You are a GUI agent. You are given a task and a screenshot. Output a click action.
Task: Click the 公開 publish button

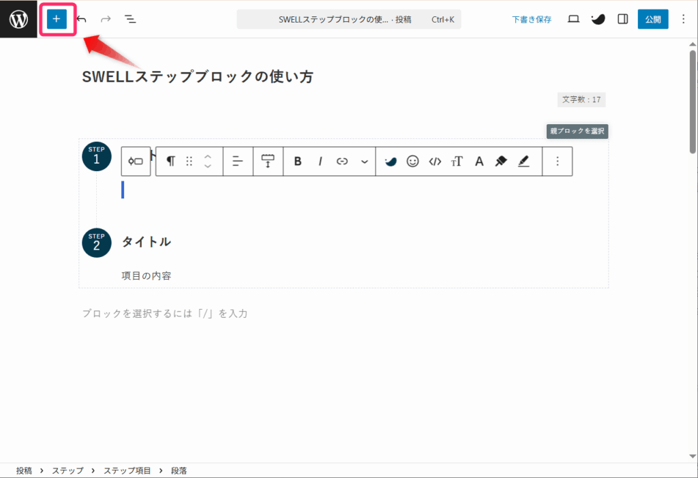653,19
